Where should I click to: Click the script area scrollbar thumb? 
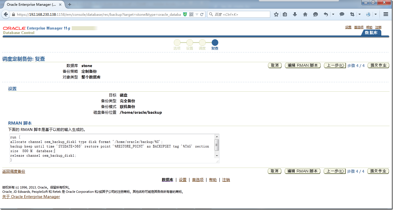tap(217, 145)
